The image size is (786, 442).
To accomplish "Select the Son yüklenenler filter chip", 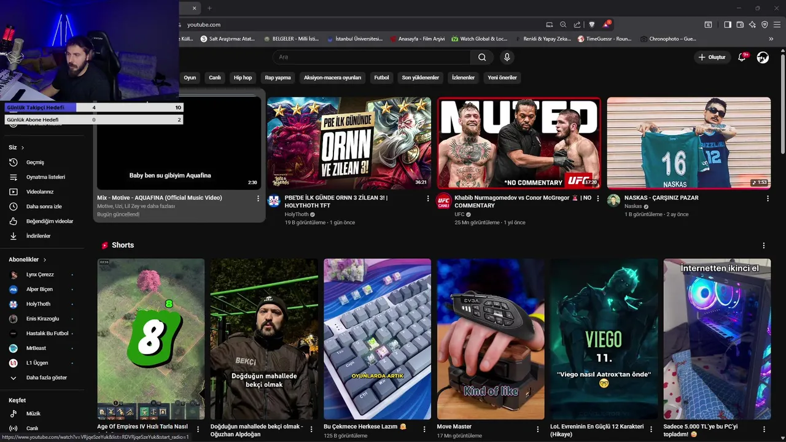I will click(x=421, y=77).
